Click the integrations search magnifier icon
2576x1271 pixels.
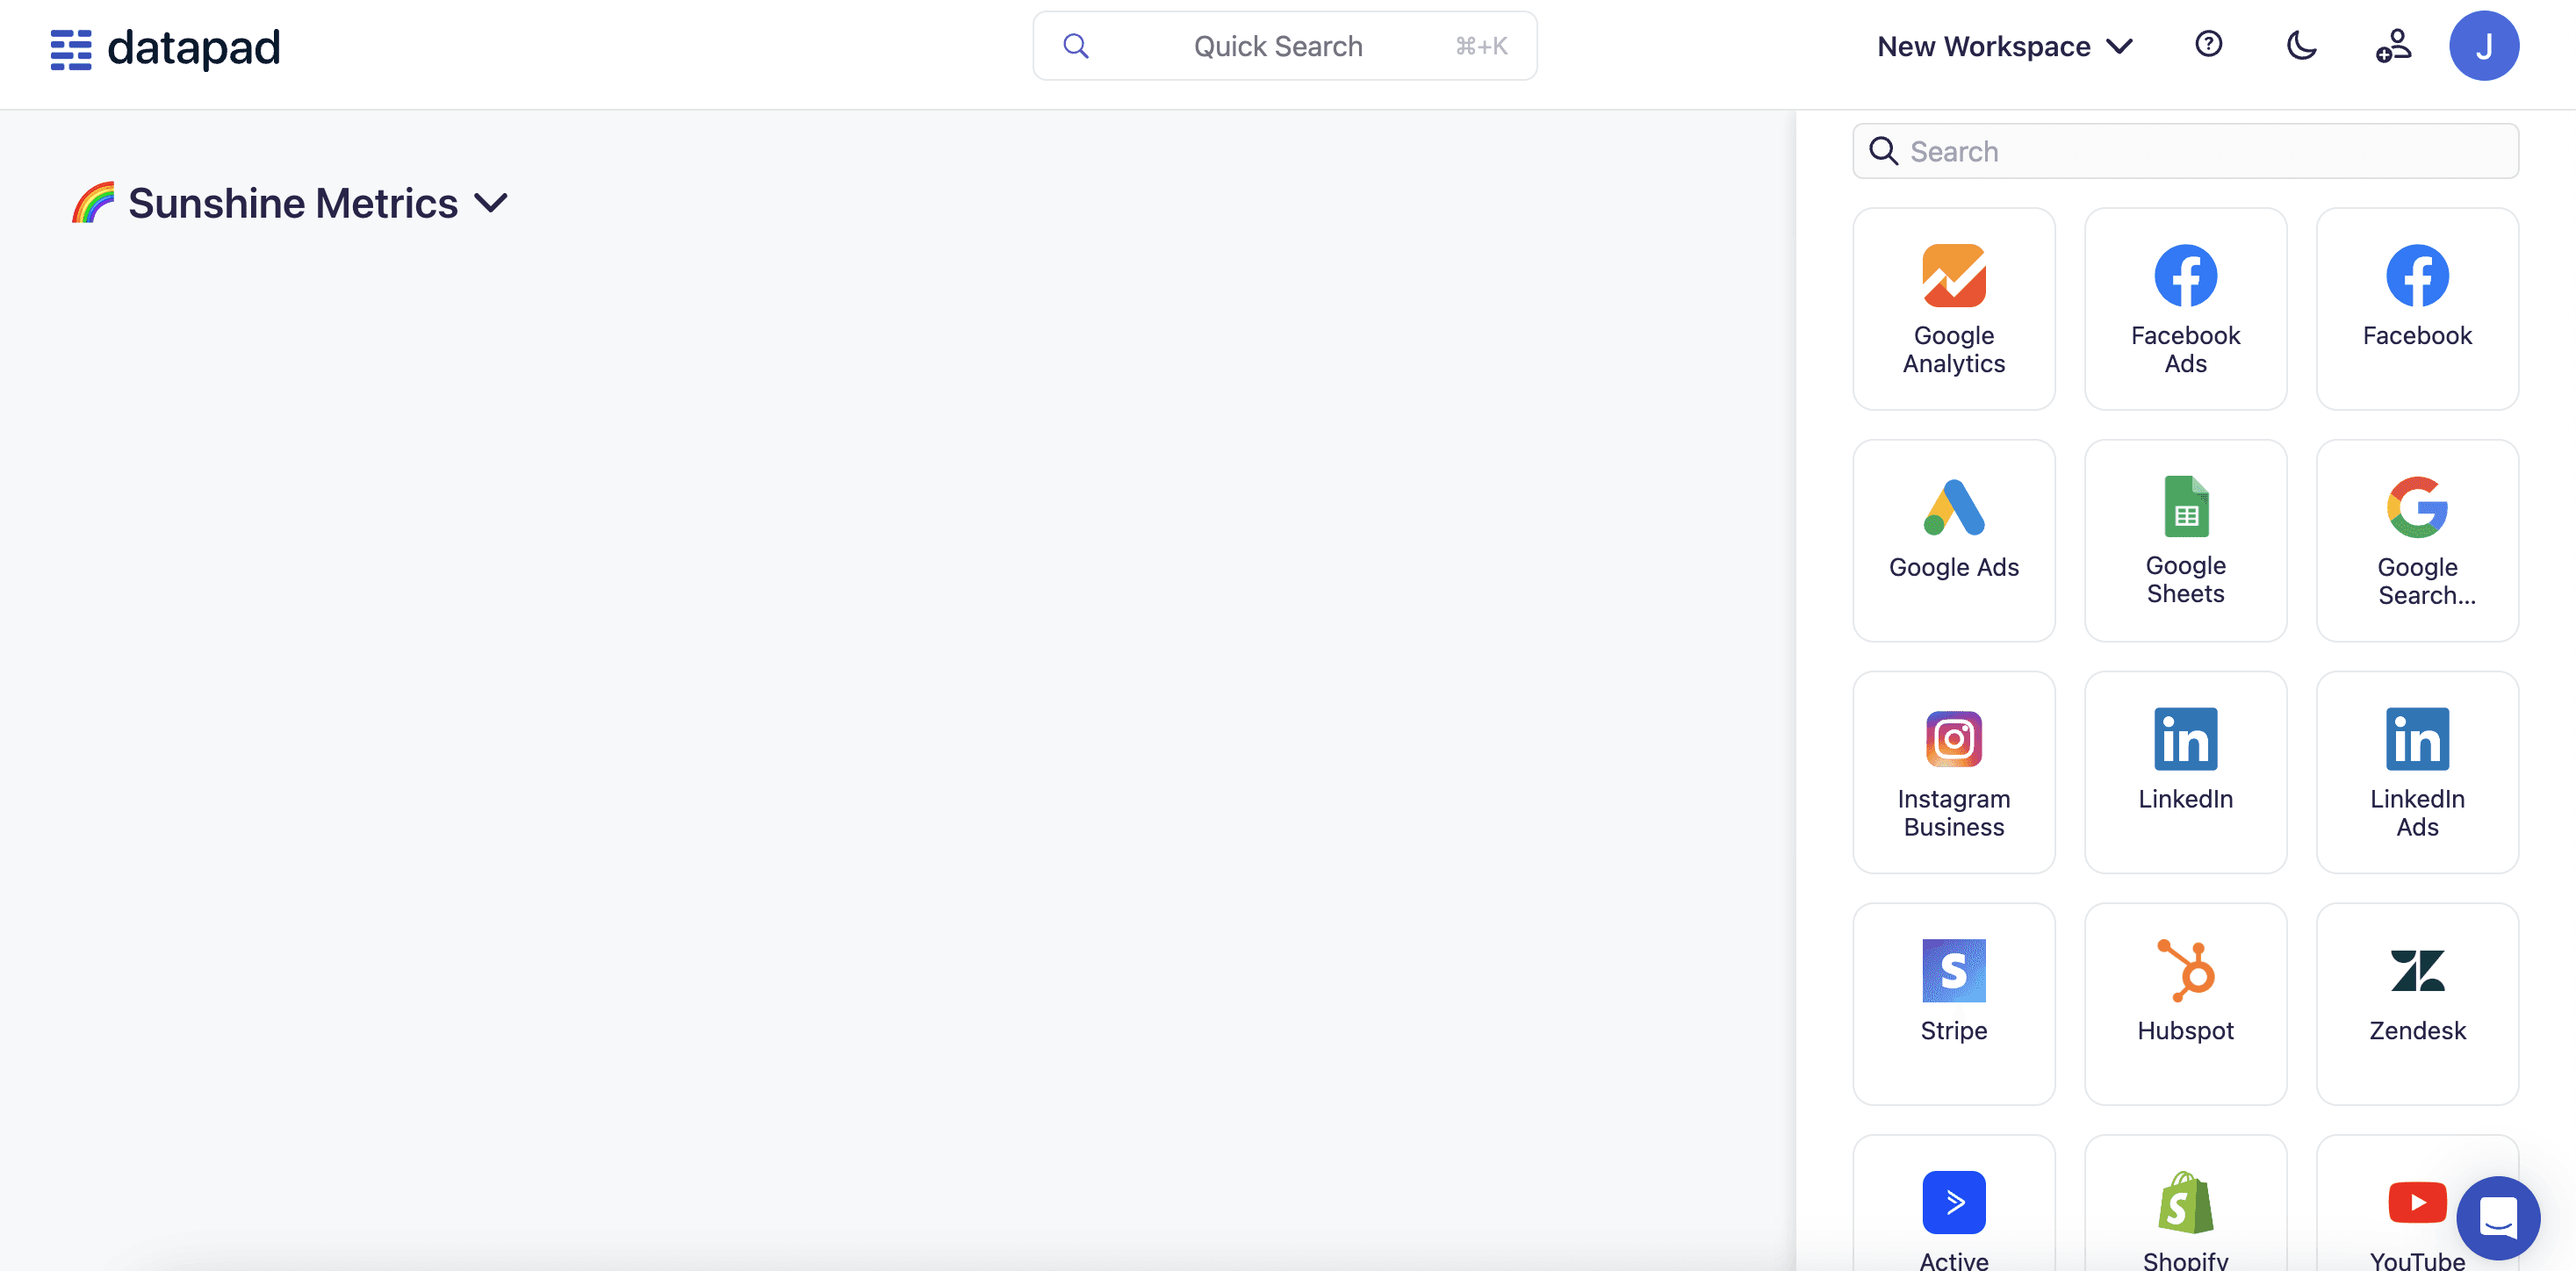[x=1883, y=151]
